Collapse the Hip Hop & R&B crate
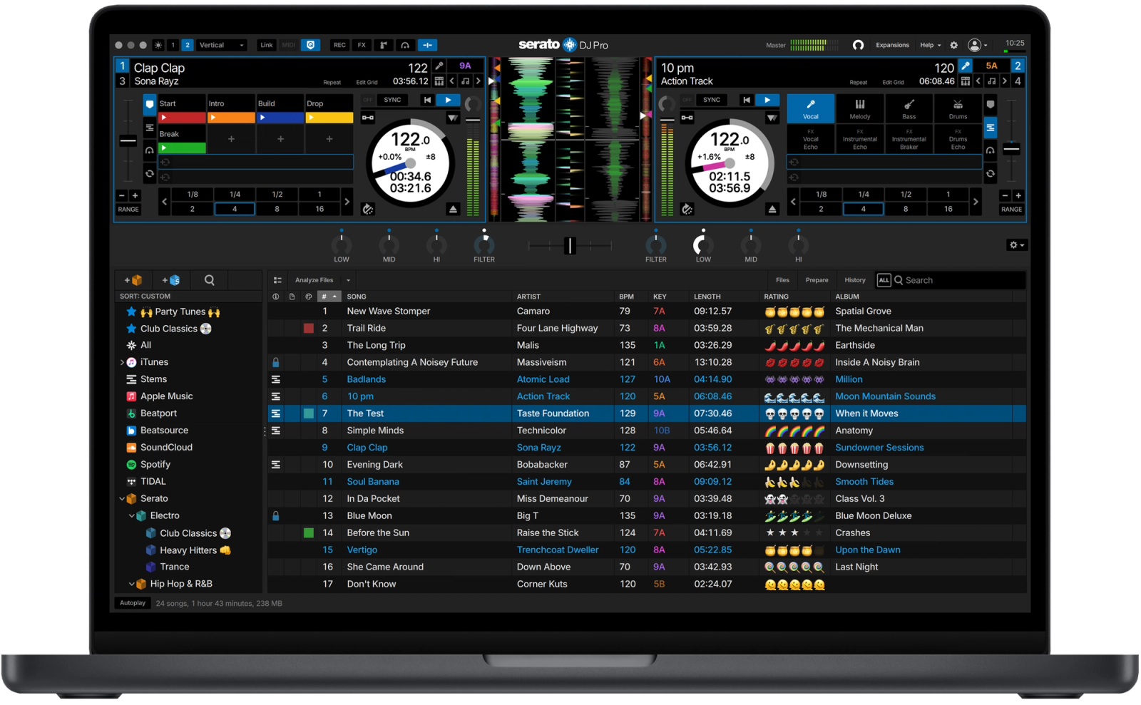Viewport: 1141px width, 705px height. (x=131, y=584)
